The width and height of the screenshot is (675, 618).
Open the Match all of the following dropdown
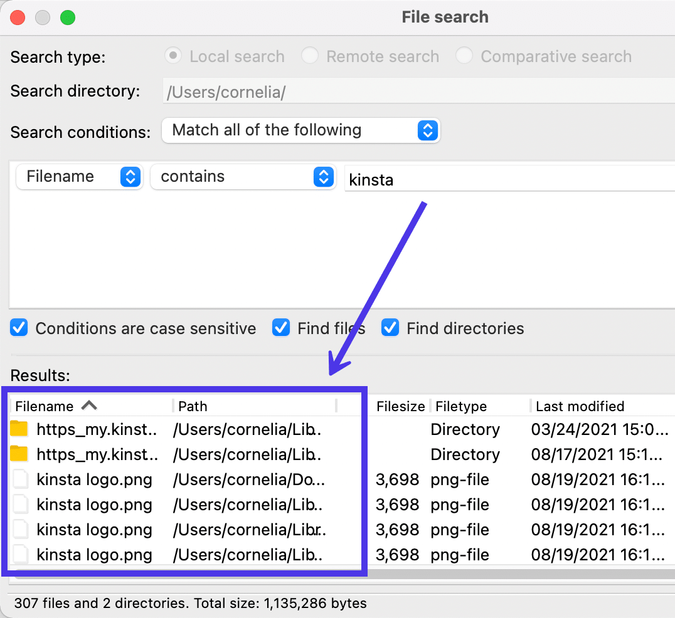[x=301, y=130]
